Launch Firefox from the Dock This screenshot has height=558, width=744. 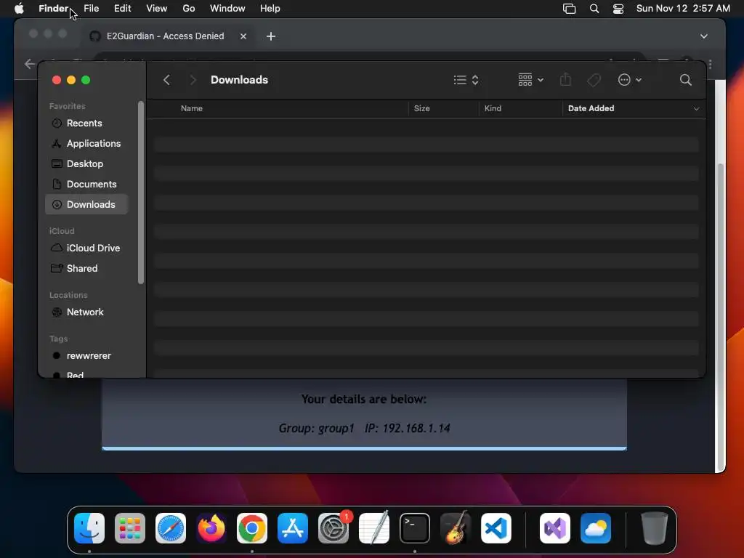(x=211, y=528)
